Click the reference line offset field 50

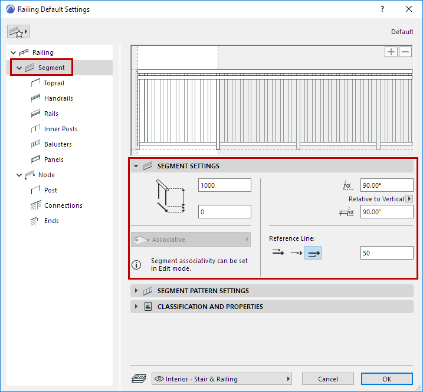pos(386,253)
